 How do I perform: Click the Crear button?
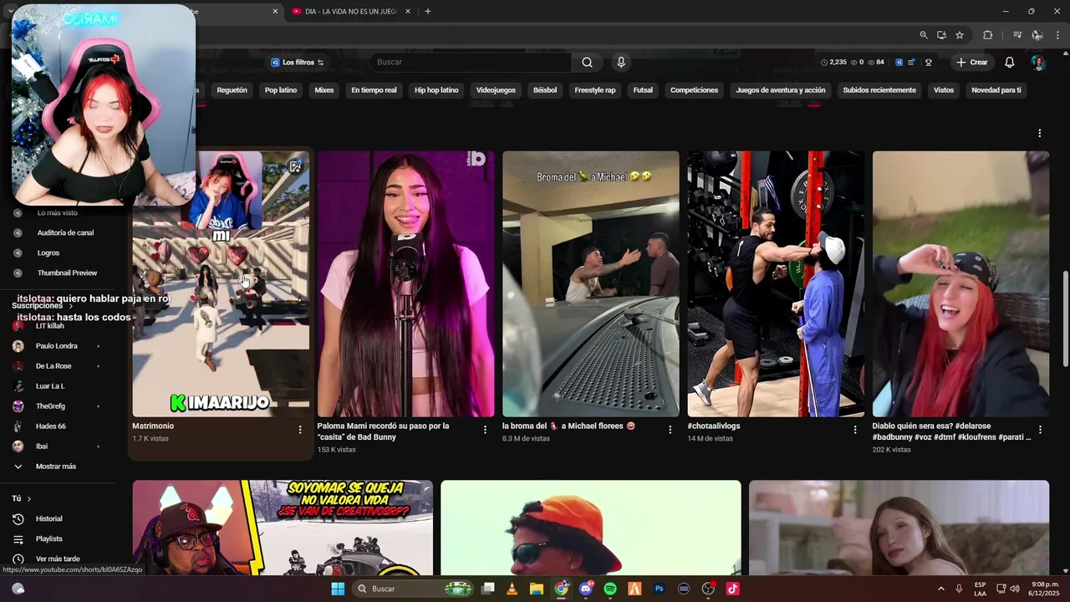coord(972,63)
